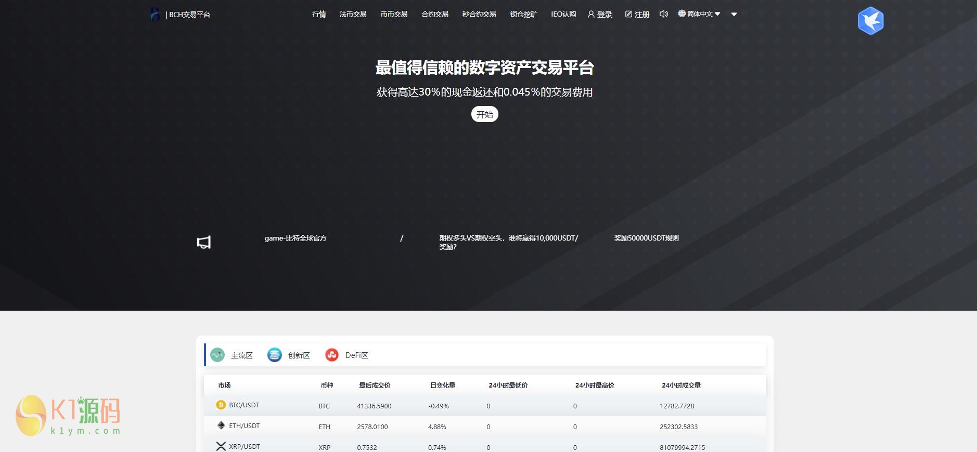The height and width of the screenshot is (452, 977).
Task: Click the 币种 column header
Action: point(327,385)
